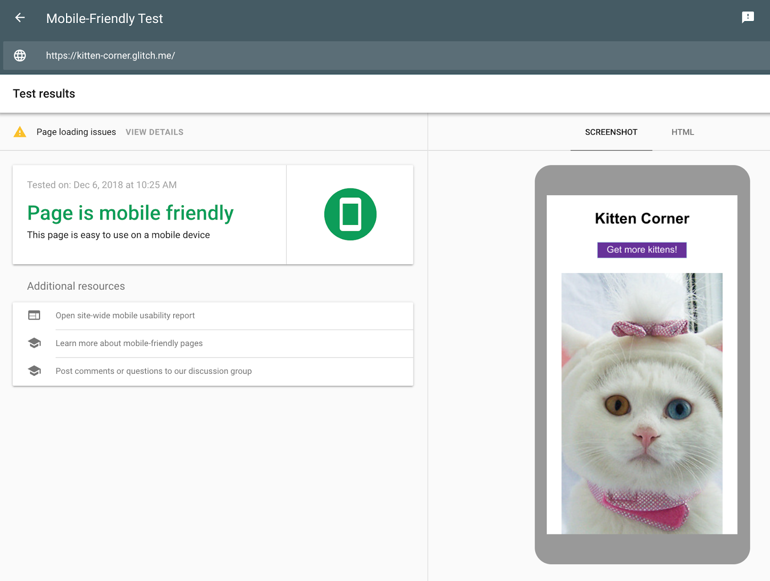This screenshot has width=770, height=581.
Task: Click the Page is mobile friendly result card
Action: click(149, 214)
